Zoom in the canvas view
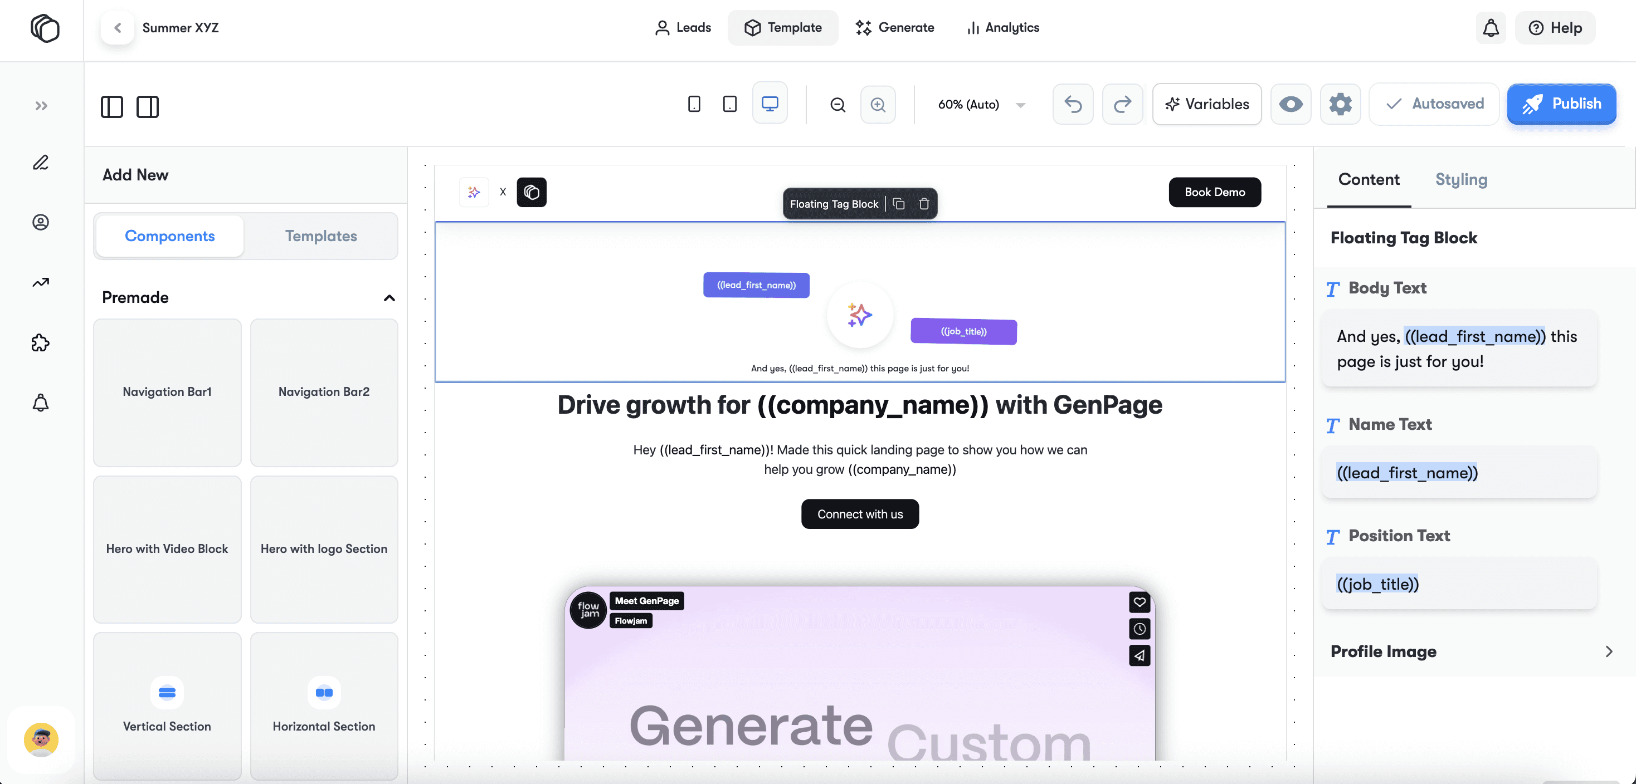 (878, 105)
